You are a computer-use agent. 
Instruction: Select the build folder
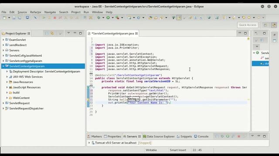[16, 92]
